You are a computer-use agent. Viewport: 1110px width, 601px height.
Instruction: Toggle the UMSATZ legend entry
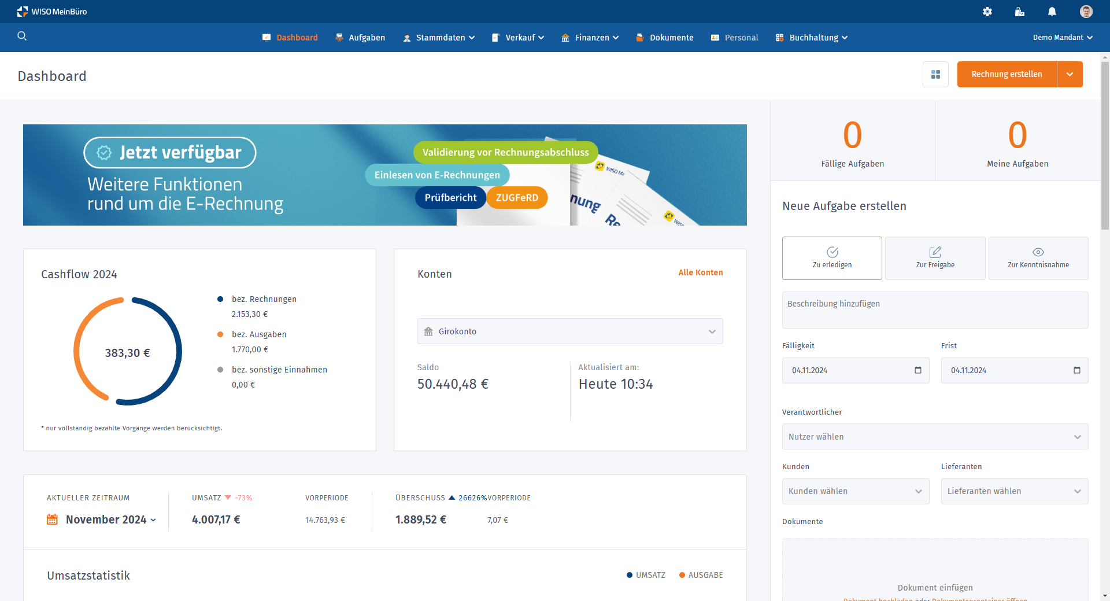[x=646, y=575]
